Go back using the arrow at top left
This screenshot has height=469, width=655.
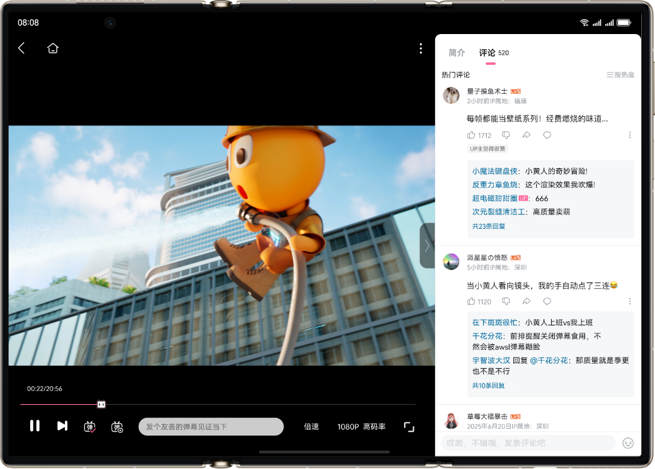coord(21,48)
